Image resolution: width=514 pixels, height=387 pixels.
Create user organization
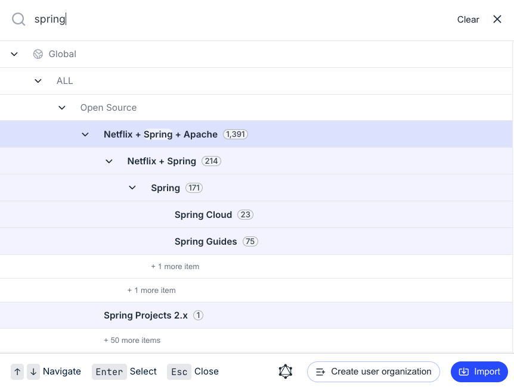click(373, 372)
